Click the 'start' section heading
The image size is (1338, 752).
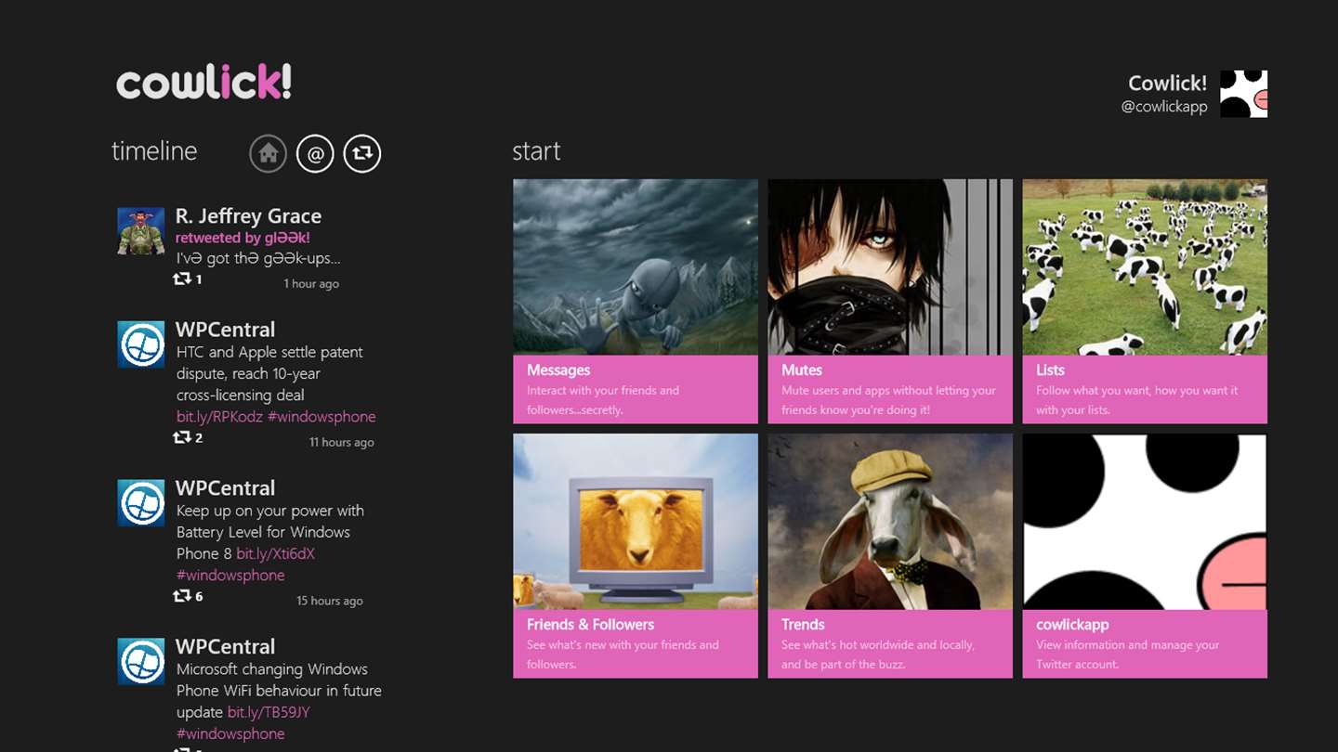click(x=536, y=151)
